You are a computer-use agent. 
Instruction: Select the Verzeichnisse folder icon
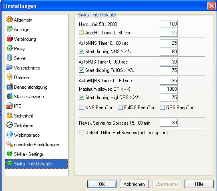click(x=10, y=67)
